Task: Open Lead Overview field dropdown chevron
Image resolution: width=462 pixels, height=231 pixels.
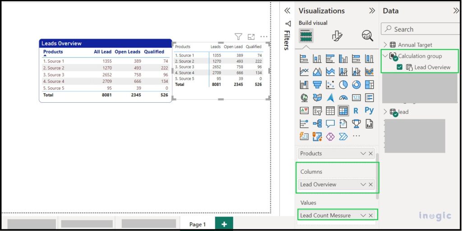Action: pyautogui.click(x=363, y=184)
